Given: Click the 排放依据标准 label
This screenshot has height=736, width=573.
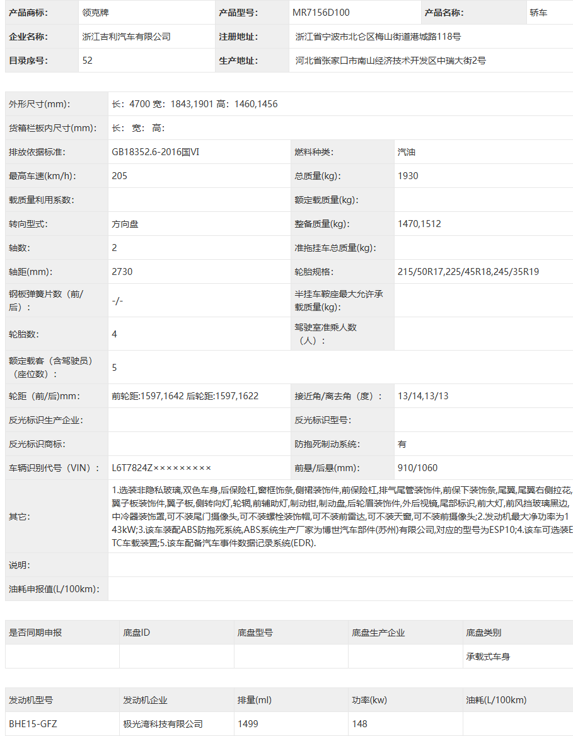Looking at the screenshot, I should click(37, 152).
